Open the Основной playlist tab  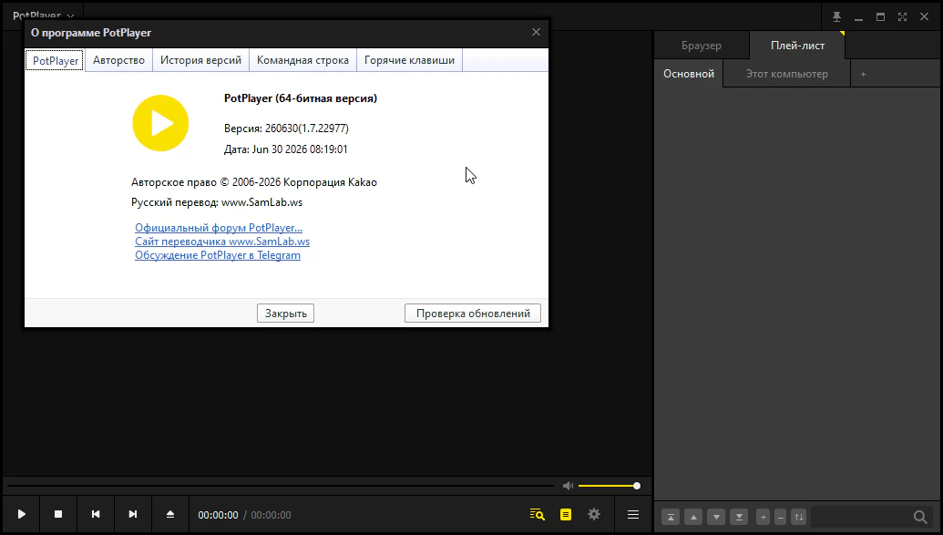pos(689,74)
